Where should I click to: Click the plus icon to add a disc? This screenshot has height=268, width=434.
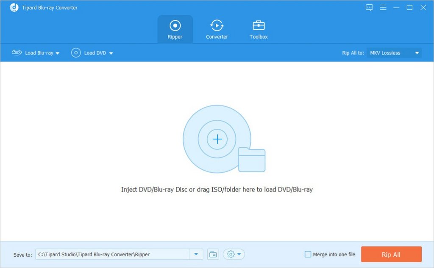click(x=217, y=139)
